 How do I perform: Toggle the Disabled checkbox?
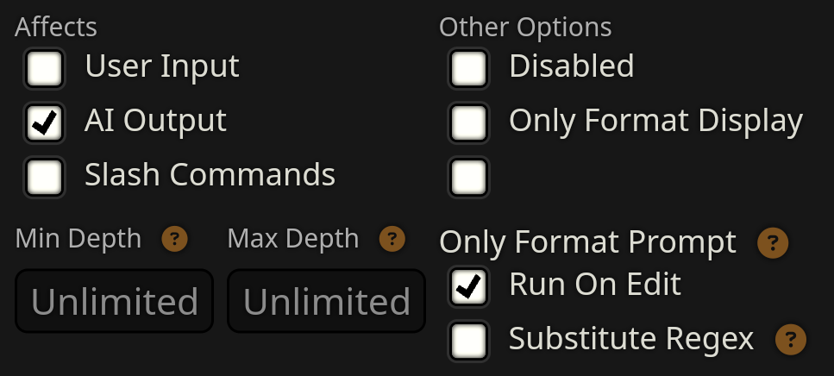tap(468, 68)
